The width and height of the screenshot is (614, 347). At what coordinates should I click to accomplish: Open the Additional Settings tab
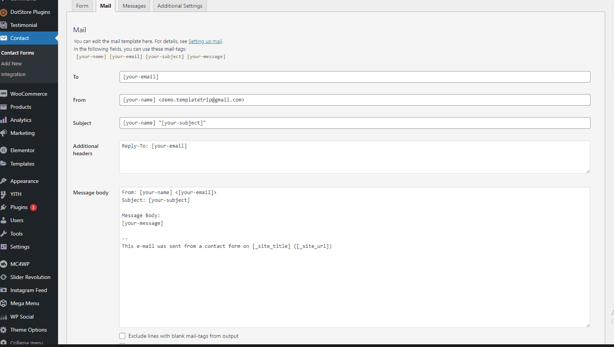click(x=180, y=6)
